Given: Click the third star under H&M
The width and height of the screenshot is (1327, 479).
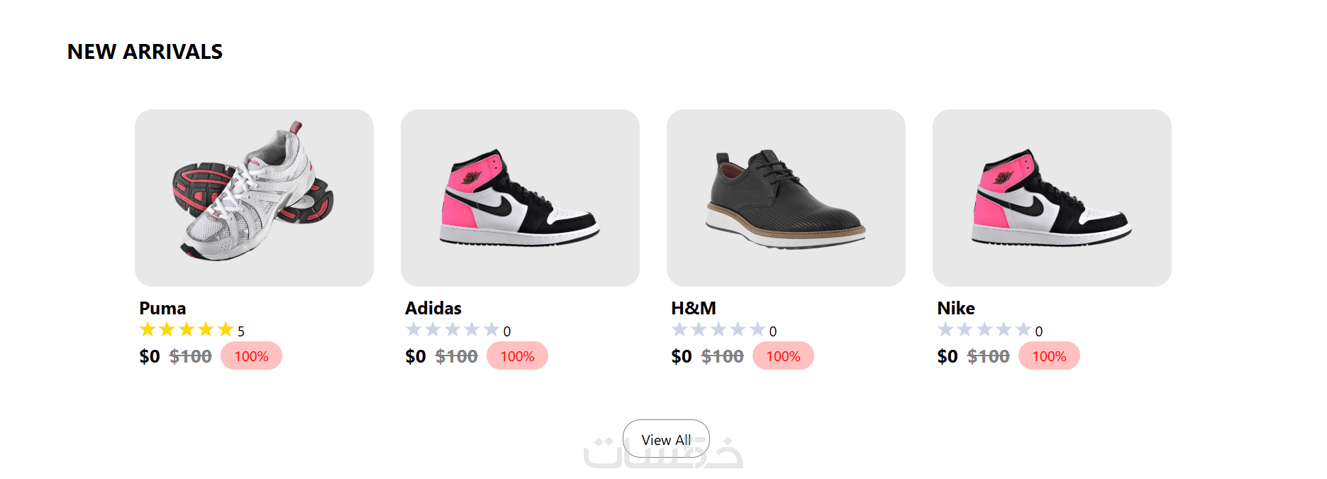Looking at the screenshot, I should pyautogui.click(x=718, y=329).
